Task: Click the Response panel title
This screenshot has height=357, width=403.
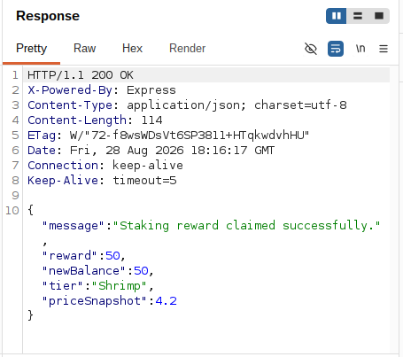Action: (48, 16)
